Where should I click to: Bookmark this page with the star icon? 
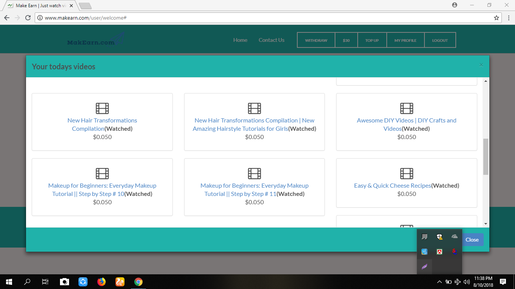[497, 18]
